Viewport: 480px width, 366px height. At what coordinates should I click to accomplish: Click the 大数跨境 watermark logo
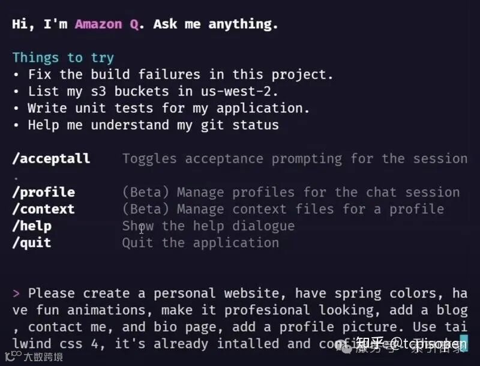pos(28,357)
